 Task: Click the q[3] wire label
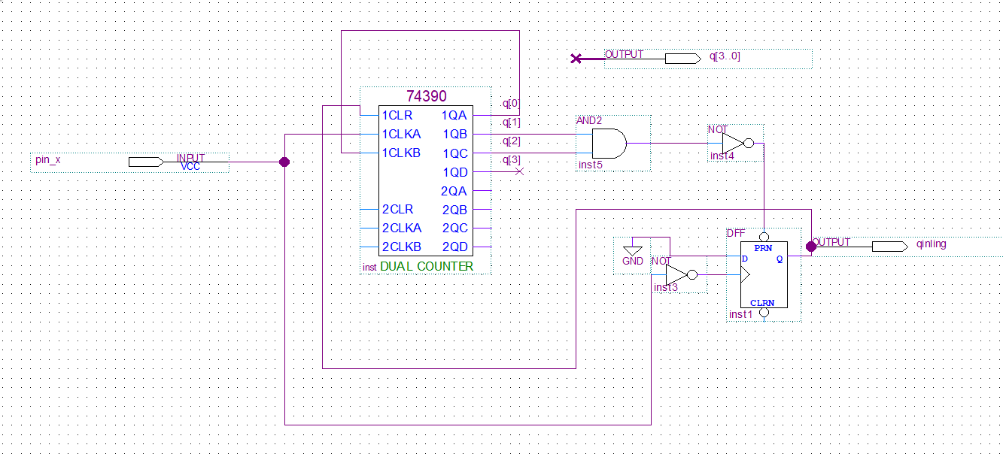click(512, 160)
